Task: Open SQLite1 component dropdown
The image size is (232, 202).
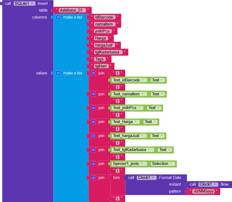Action: (x=24, y=3)
